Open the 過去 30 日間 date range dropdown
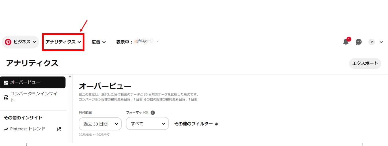Screen dimensions: 388x146 (100, 124)
